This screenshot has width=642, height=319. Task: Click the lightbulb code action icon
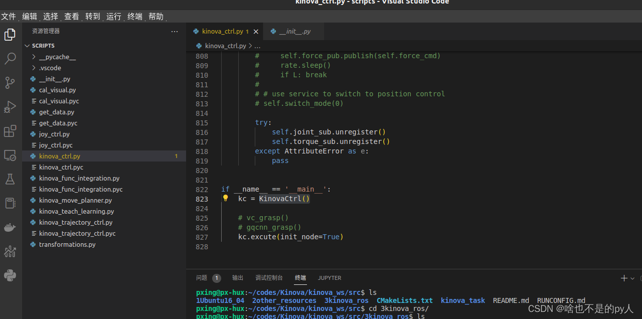(226, 198)
